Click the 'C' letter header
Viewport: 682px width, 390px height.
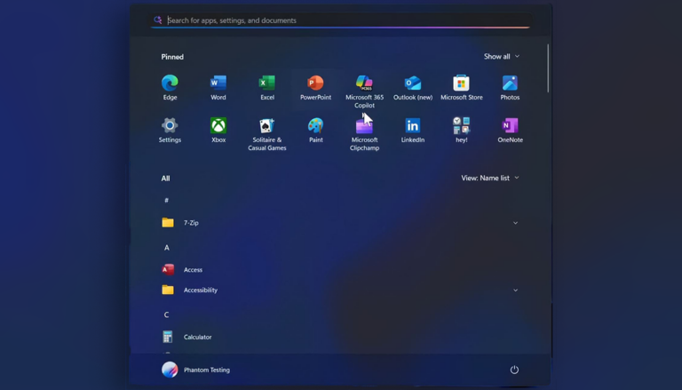tap(166, 314)
